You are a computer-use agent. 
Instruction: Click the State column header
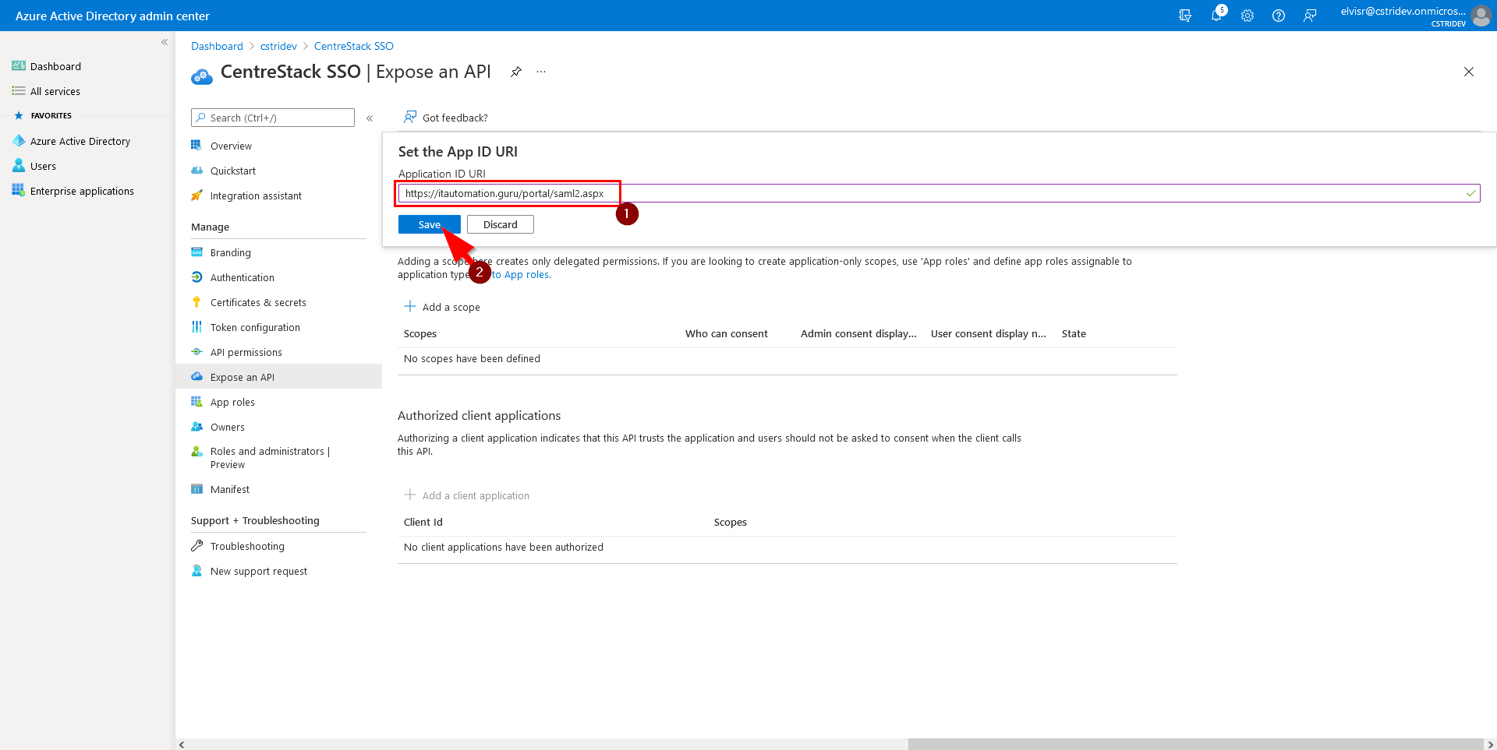pos(1074,333)
